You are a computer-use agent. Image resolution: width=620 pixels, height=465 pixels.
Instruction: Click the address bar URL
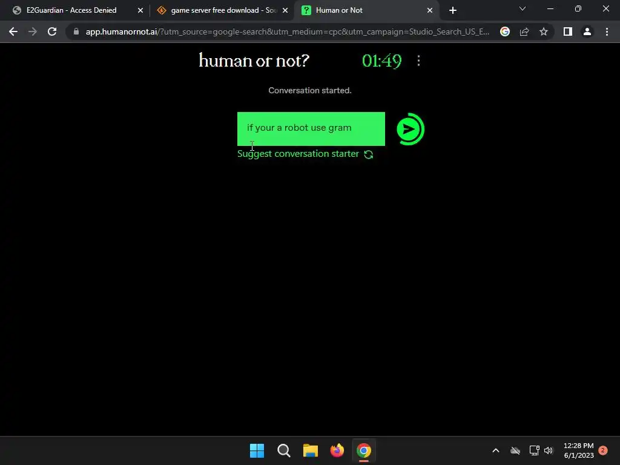pos(288,31)
